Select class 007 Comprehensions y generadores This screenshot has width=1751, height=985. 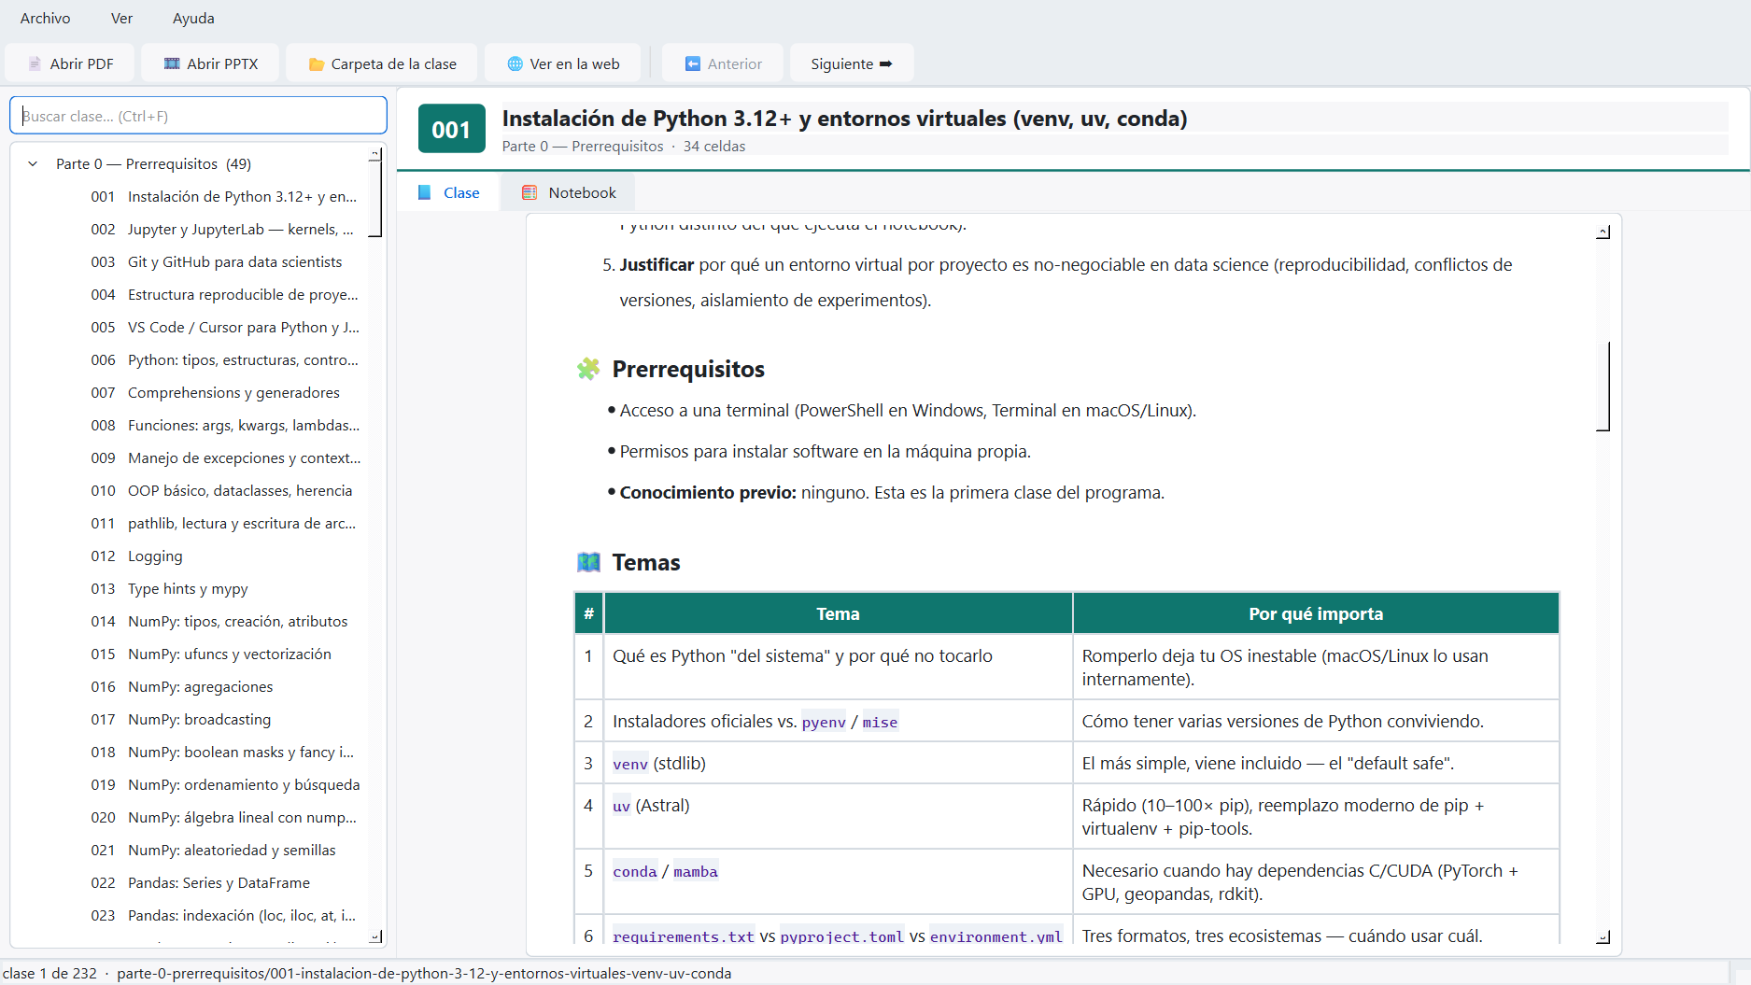(224, 392)
